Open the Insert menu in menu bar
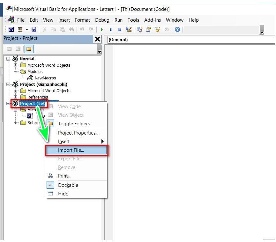 (x=64, y=20)
